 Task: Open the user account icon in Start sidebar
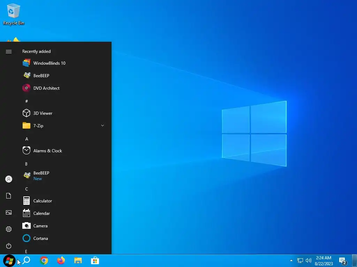coord(9,179)
